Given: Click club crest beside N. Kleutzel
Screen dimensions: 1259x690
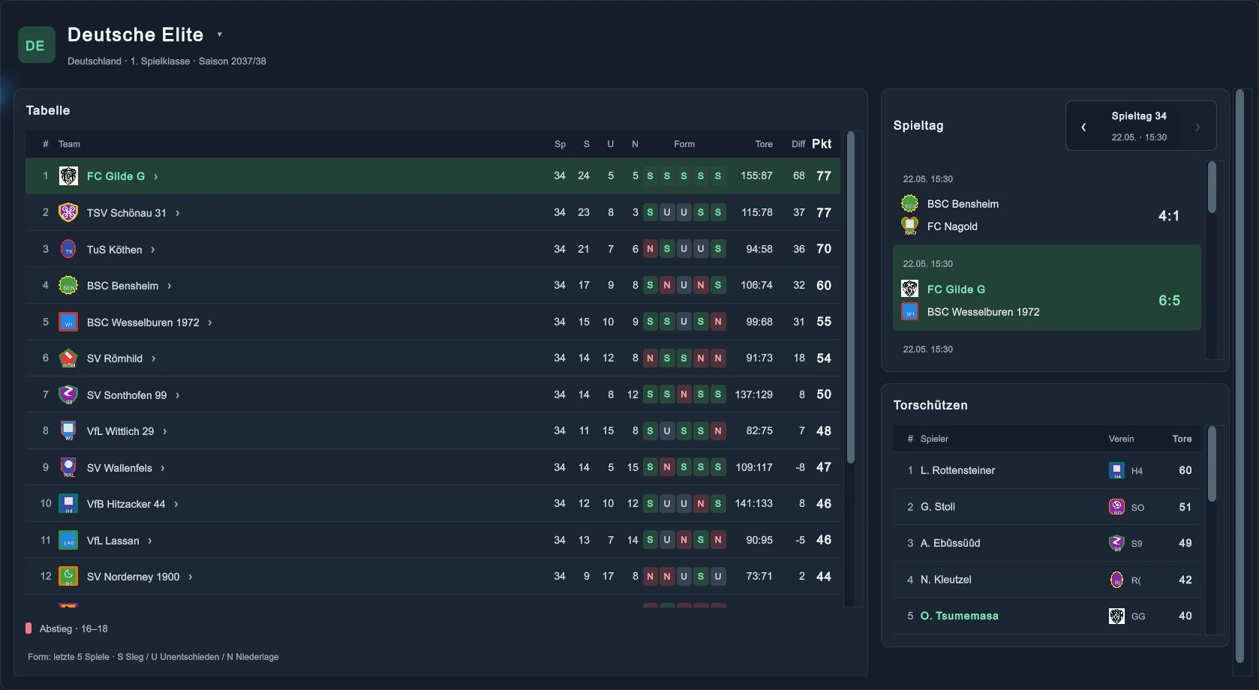Looking at the screenshot, I should (1116, 580).
